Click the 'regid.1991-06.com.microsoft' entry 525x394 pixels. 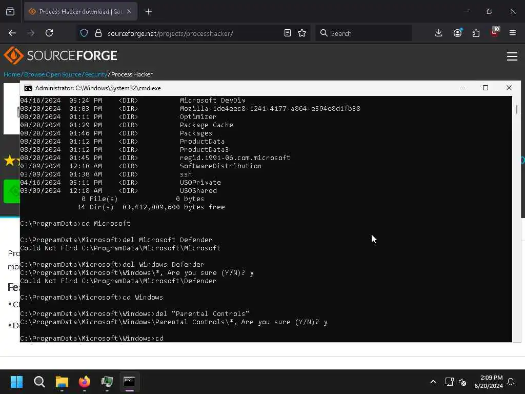235,158
